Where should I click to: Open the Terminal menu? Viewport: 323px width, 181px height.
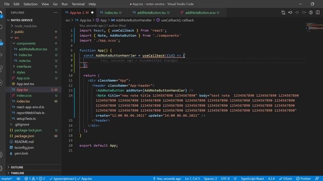point(78,4)
